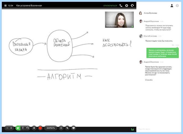183x134 pixels.
Task: Zoom in with the plus next to minus
Action: click(x=11, y=128)
